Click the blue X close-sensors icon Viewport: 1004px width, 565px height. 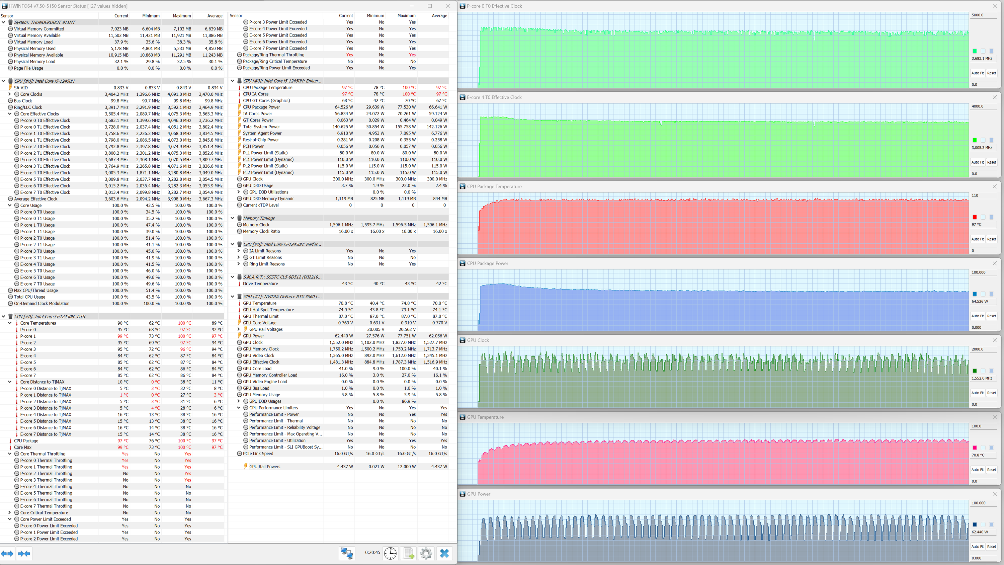click(x=444, y=553)
